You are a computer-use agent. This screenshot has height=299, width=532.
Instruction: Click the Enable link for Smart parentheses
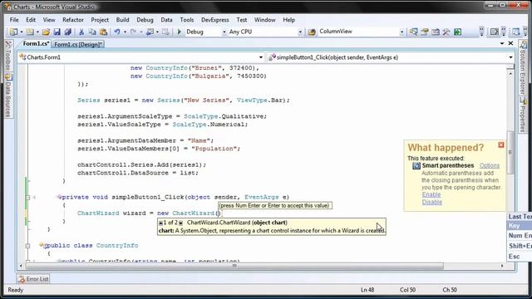tap(431, 194)
